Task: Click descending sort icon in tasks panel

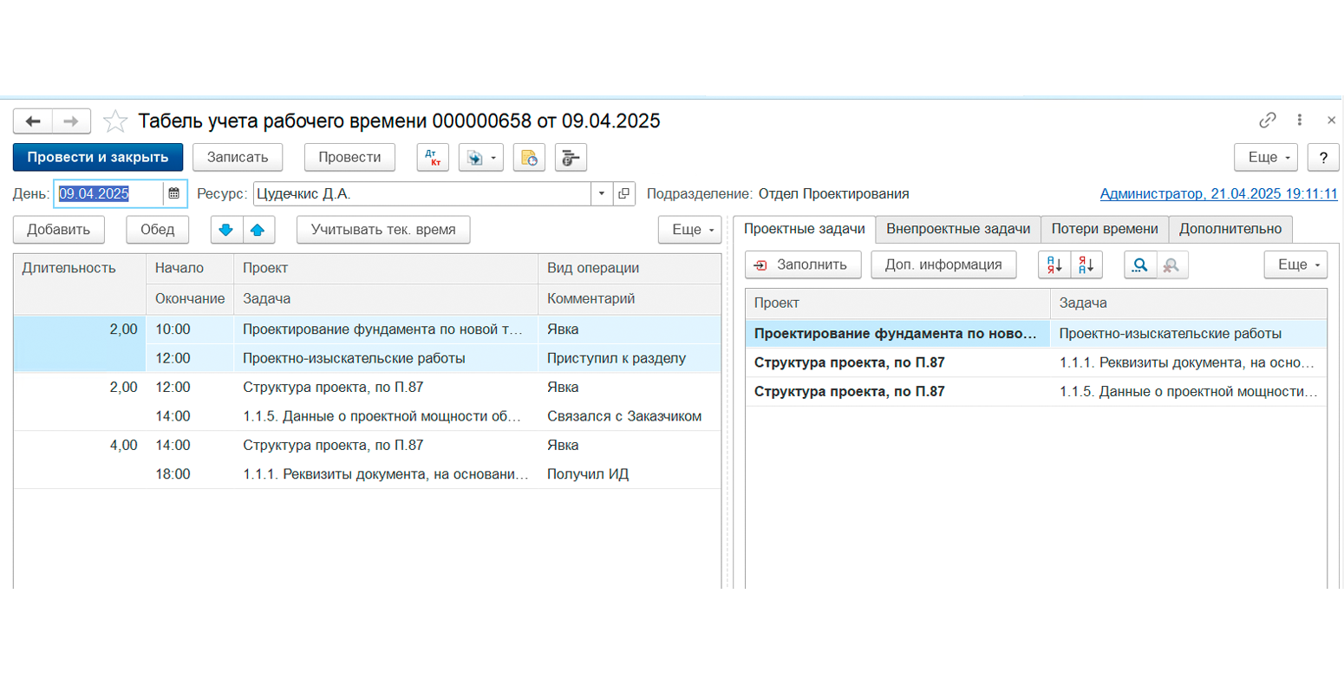Action: point(1086,265)
